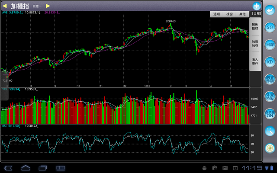
Task: Tap the Android home button
Action: (x=26, y=168)
